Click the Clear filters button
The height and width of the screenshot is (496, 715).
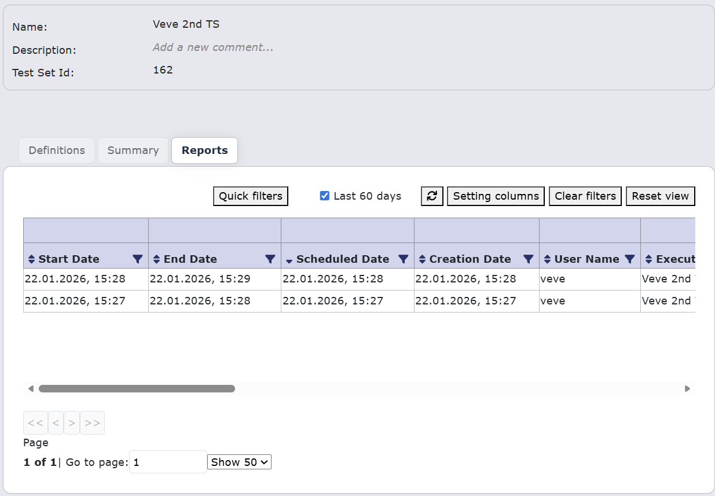click(585, 196)
